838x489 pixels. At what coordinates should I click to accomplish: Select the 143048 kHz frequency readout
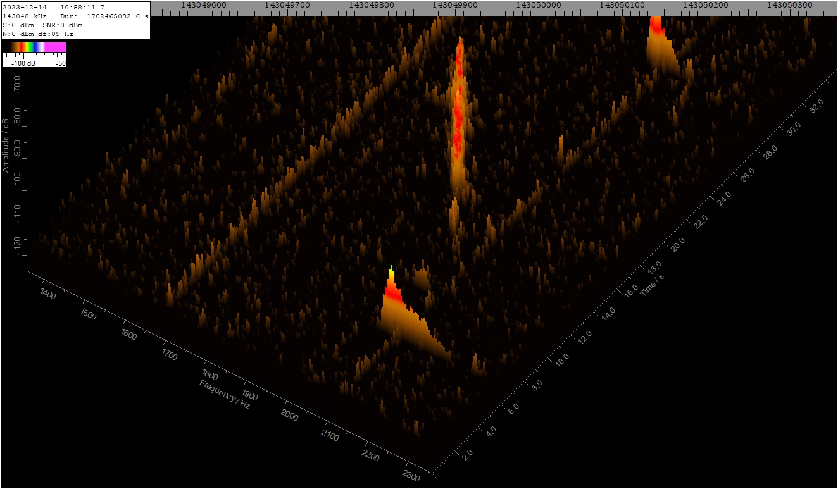coord(25,16)
